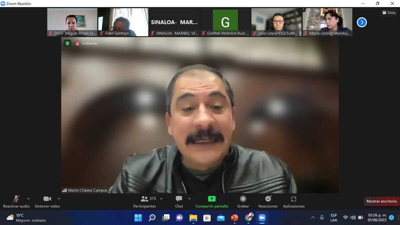Screen dimensions: 400x225
Task: Open the notification center badge showing 3
Action: click(x=392, y=218)
